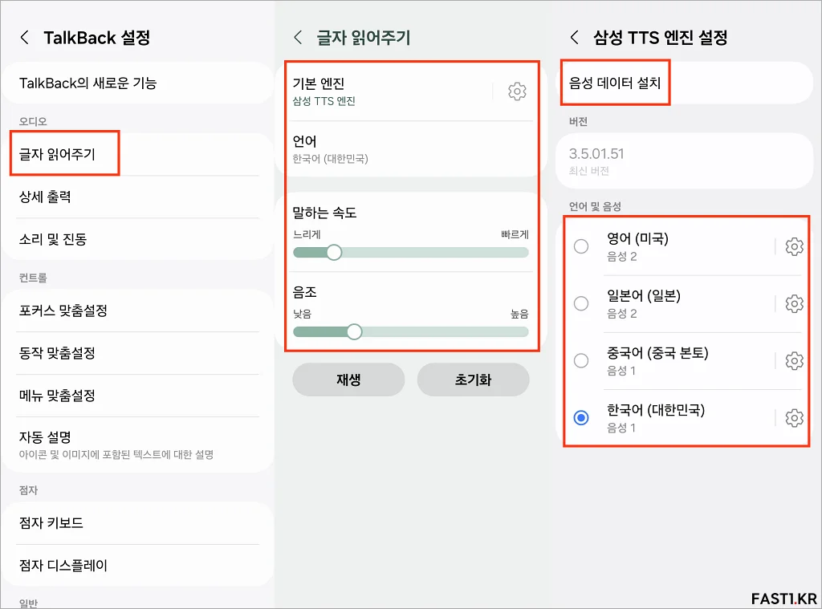Image resolution: width=822 pixels, height=609 pixels.
Task: Open 기본 엔진 gear settings
Action: (517, 91)
